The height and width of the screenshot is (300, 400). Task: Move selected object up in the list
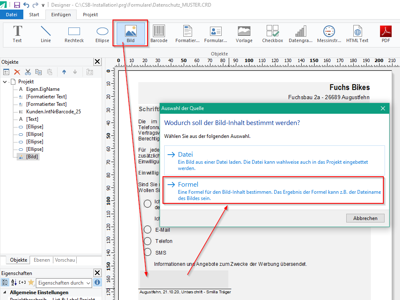click(x=64, y=72)
